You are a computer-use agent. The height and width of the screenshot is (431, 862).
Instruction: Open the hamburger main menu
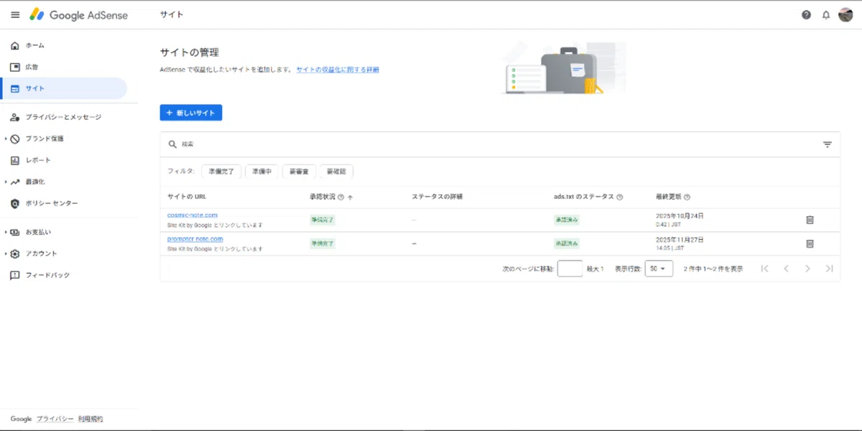(x=15, y=14)
